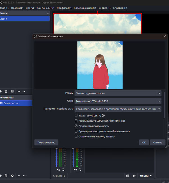The image size is (169, 183).
Task: Delete the selected scene with trash icon
Action: (6, 91)
